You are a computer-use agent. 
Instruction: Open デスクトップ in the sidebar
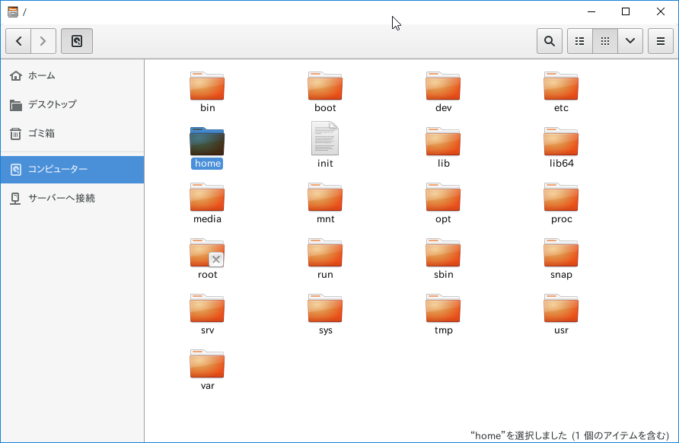click(72, 104)
